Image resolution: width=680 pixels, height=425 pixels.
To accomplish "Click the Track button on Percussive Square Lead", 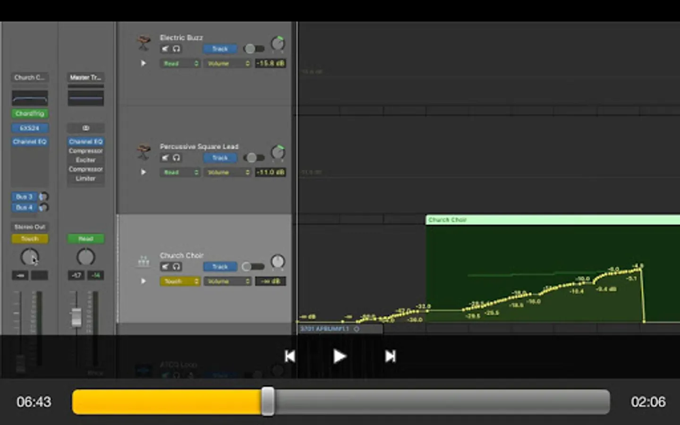I will [220, 158].
